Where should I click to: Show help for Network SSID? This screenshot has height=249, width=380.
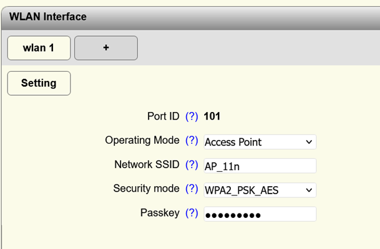coord(192,165)
